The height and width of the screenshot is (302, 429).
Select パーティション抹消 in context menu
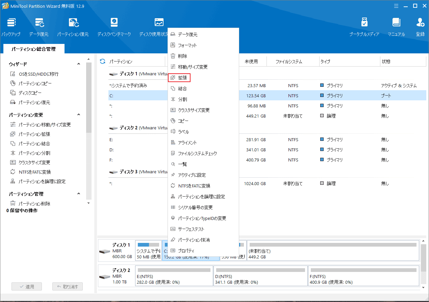(x=203, y=240)
